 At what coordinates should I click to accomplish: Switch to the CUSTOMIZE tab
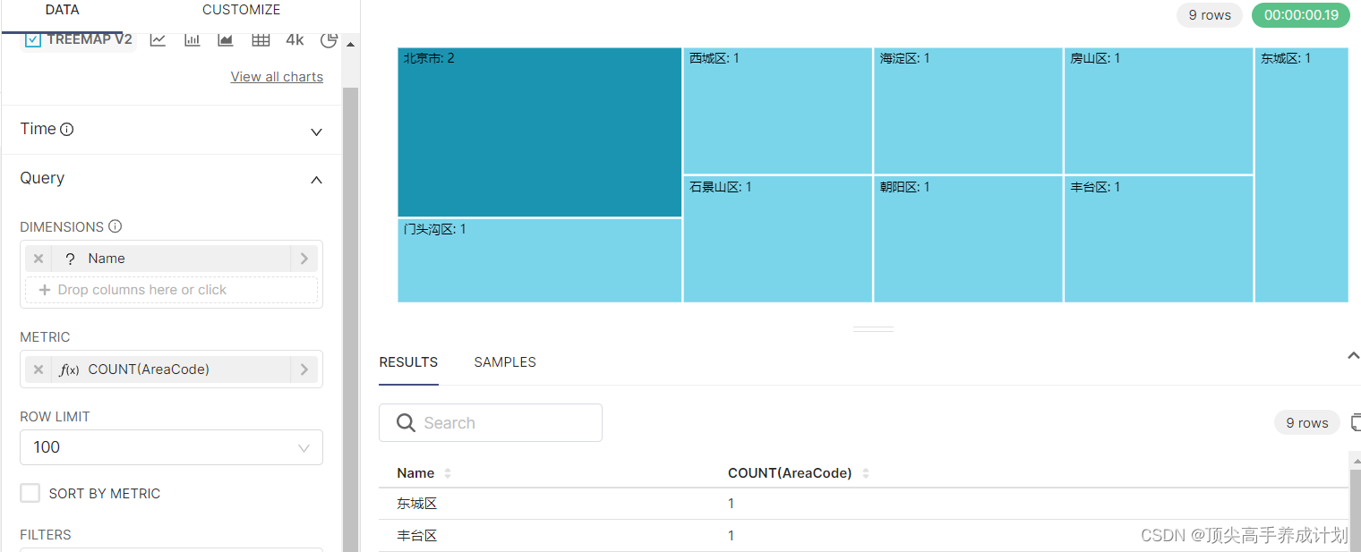point(241,10)
